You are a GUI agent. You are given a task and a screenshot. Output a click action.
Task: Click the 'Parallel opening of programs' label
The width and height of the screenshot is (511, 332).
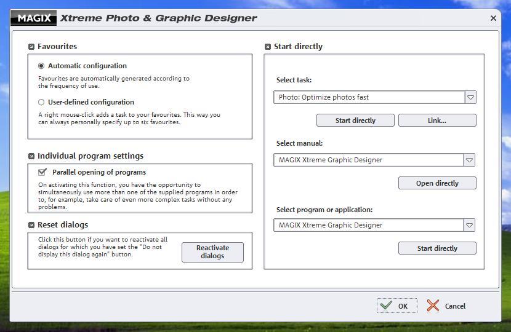coord(99,172)
